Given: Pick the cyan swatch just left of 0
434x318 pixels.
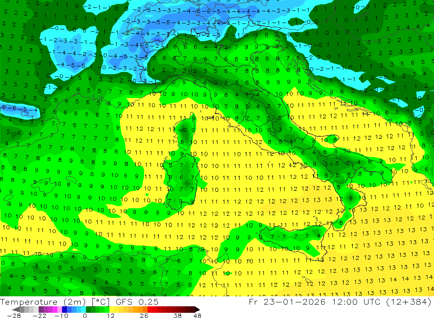Looking at the screenshot, I should tap(83, 310).
